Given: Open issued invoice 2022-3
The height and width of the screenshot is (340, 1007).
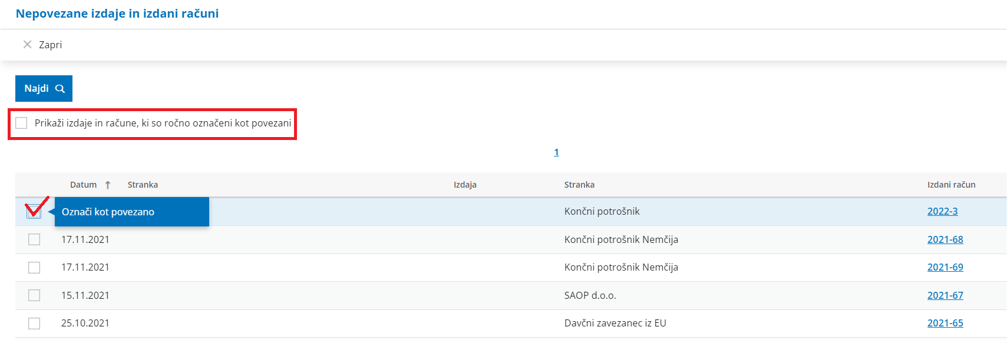Looking at the screenshot, I should [x=942, y=211].
